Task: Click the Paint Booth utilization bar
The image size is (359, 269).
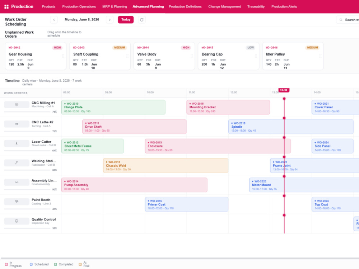Action: click(27, 209)
